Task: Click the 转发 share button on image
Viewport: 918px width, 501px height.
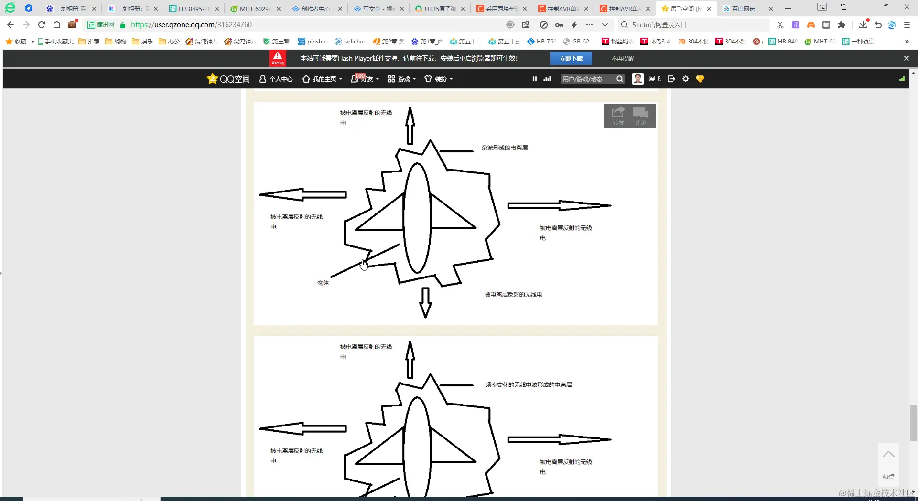Action: tap(618, 116)
